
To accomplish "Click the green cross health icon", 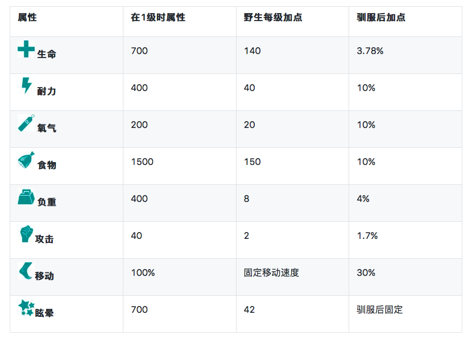I will (x=26, y=49).
